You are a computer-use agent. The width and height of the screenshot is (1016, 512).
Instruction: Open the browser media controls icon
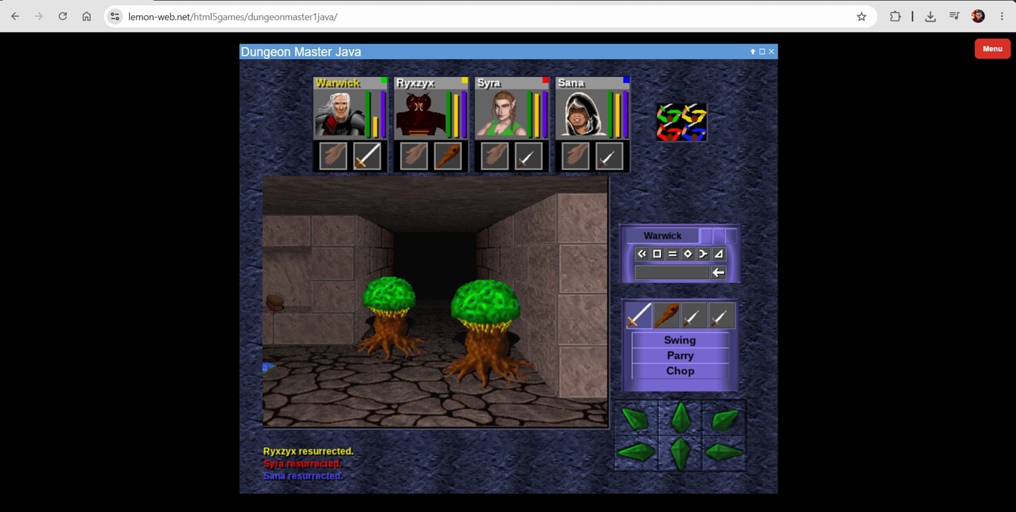[x=954, y=17]
